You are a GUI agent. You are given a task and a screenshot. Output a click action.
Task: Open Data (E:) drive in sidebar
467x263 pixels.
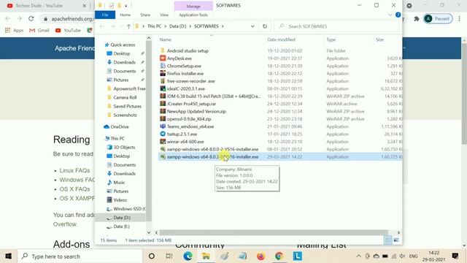tap(121, 226)
